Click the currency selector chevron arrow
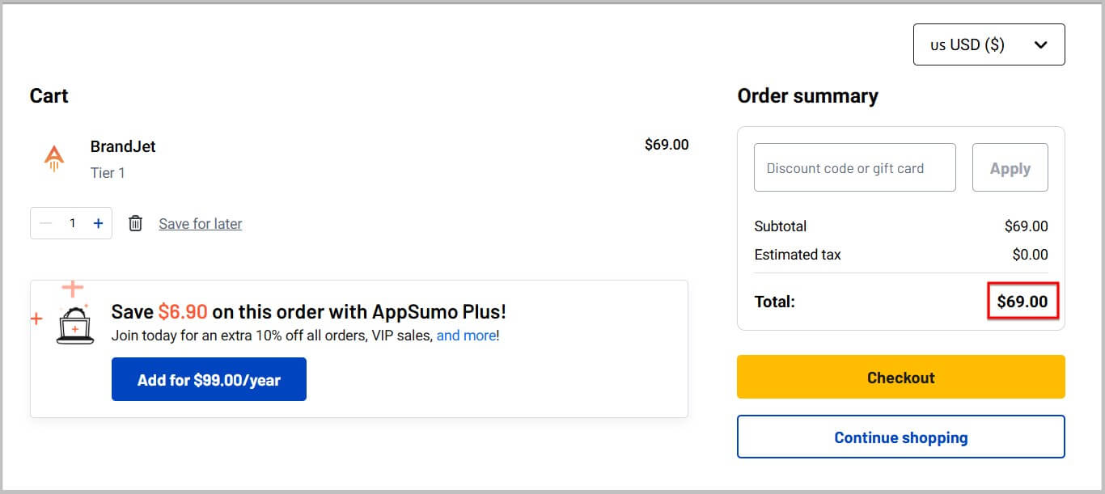 click(1041, 44)
